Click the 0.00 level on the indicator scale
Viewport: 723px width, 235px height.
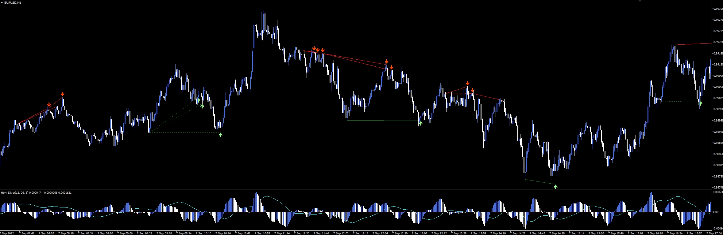coord(715,212)
